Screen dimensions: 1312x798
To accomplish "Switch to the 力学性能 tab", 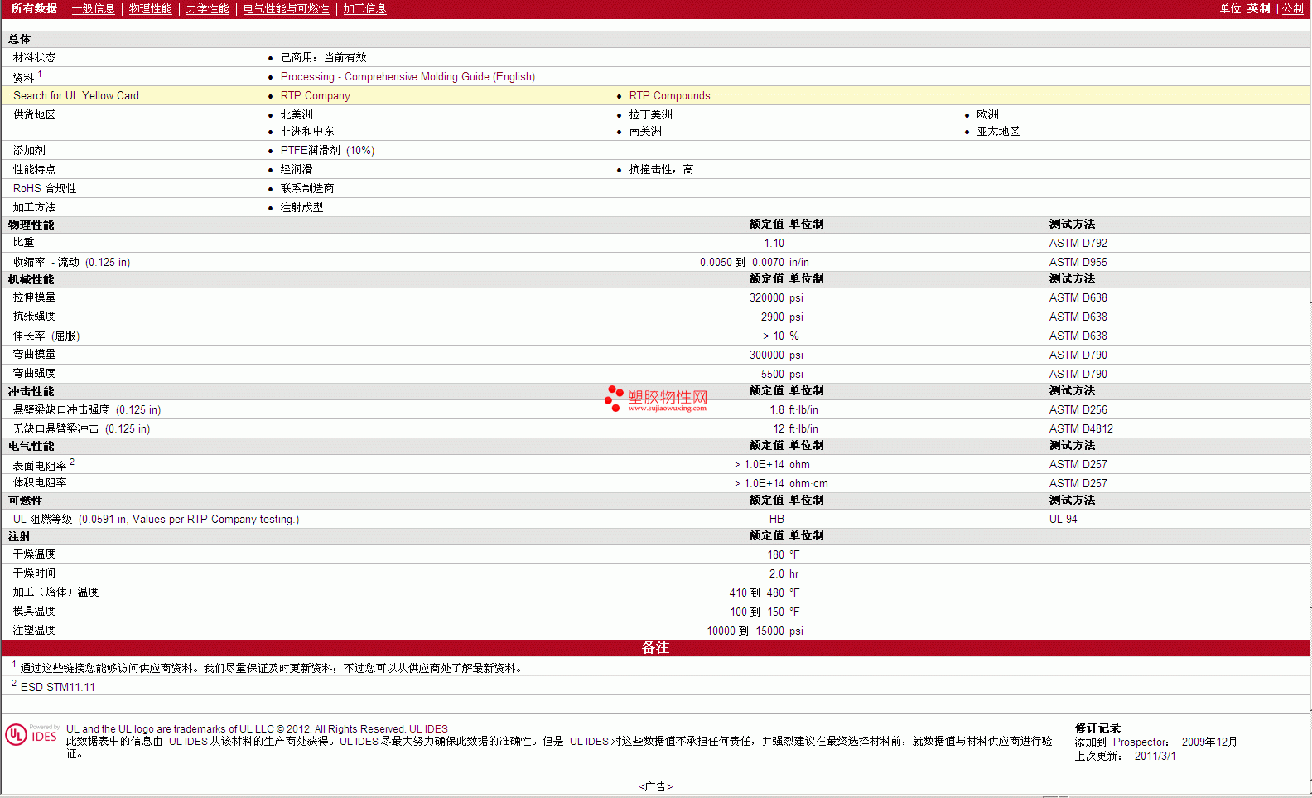I will 207,8.
